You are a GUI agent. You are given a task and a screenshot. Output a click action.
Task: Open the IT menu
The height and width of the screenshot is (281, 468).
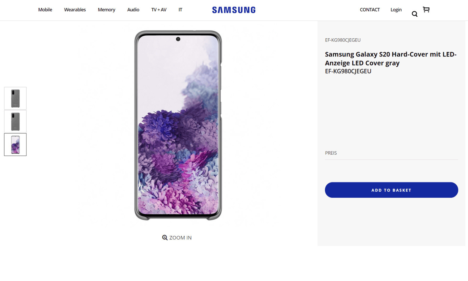pyautogui.click(x=180, y=10)
